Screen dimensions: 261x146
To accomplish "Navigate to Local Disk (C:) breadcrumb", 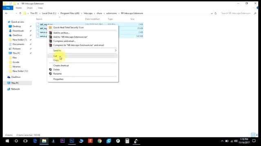I will 49,13.
